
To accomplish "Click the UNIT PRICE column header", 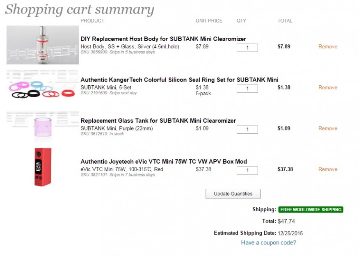I will tap(209, 21).
